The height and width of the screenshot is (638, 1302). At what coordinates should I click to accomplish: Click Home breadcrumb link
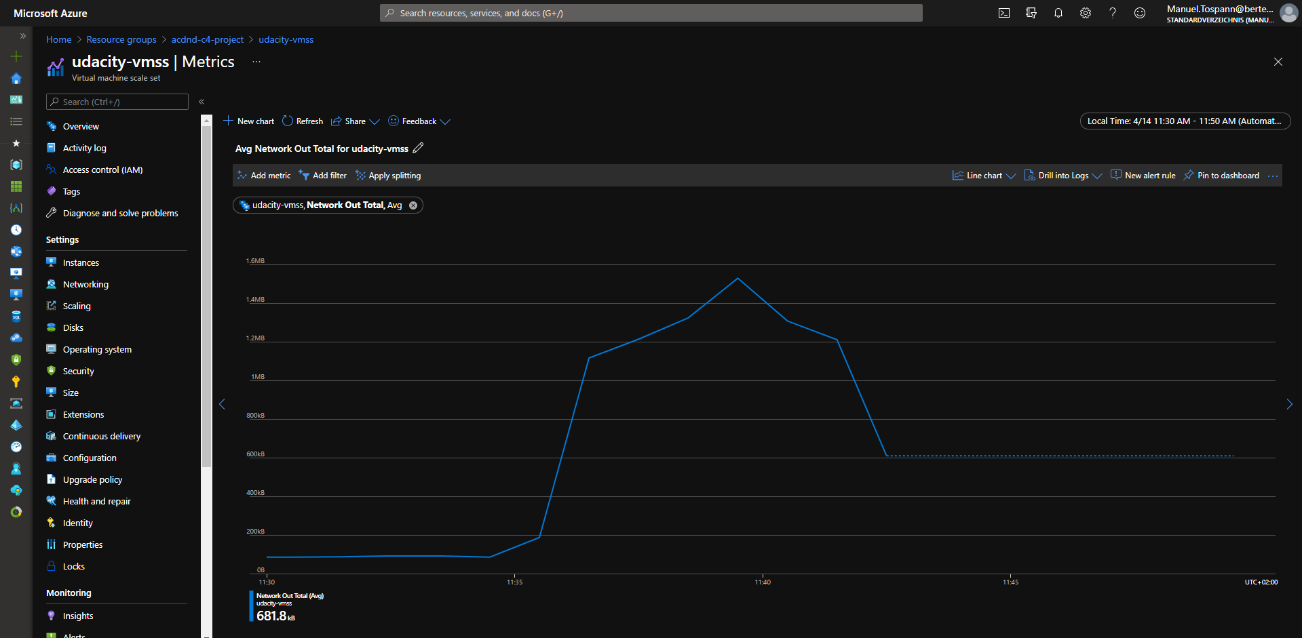(58, 39)
